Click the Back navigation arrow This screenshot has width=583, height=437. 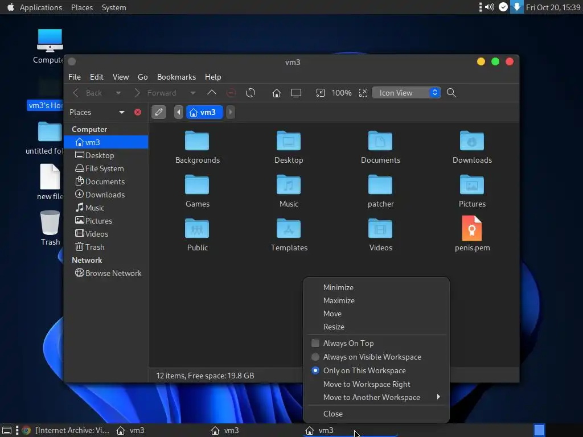[76, 93]
